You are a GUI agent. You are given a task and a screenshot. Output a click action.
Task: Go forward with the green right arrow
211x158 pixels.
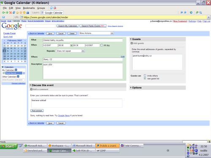7,13
